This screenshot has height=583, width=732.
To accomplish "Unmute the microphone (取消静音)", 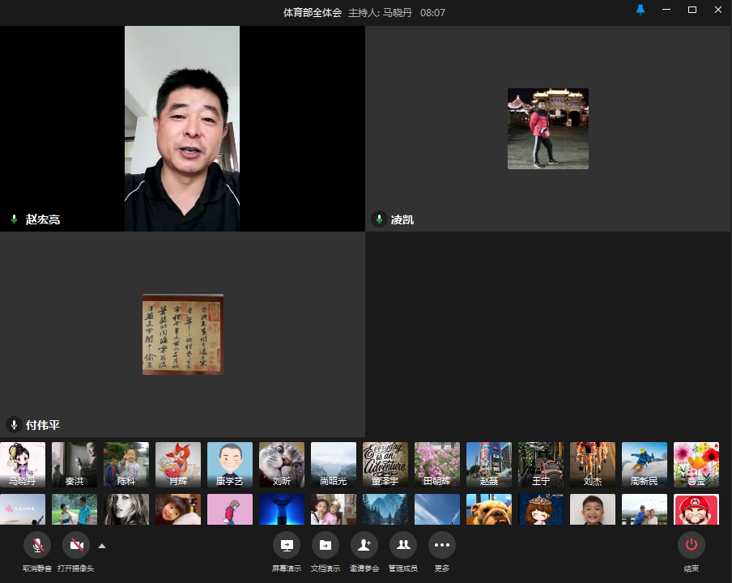I will point(36,545).
